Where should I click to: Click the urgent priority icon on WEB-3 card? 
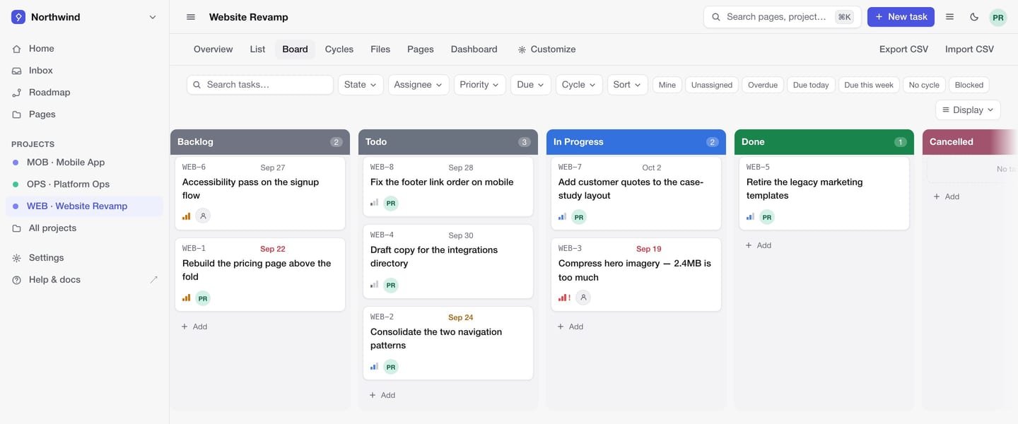click(565, 298)
